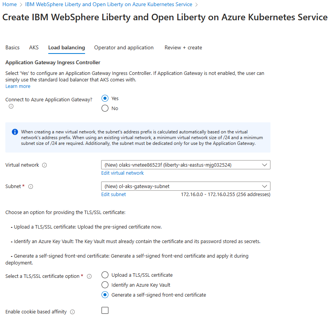Select No for Application Gateway connection
This screenshot has height=318, width=331.
(x=105, y=109)
